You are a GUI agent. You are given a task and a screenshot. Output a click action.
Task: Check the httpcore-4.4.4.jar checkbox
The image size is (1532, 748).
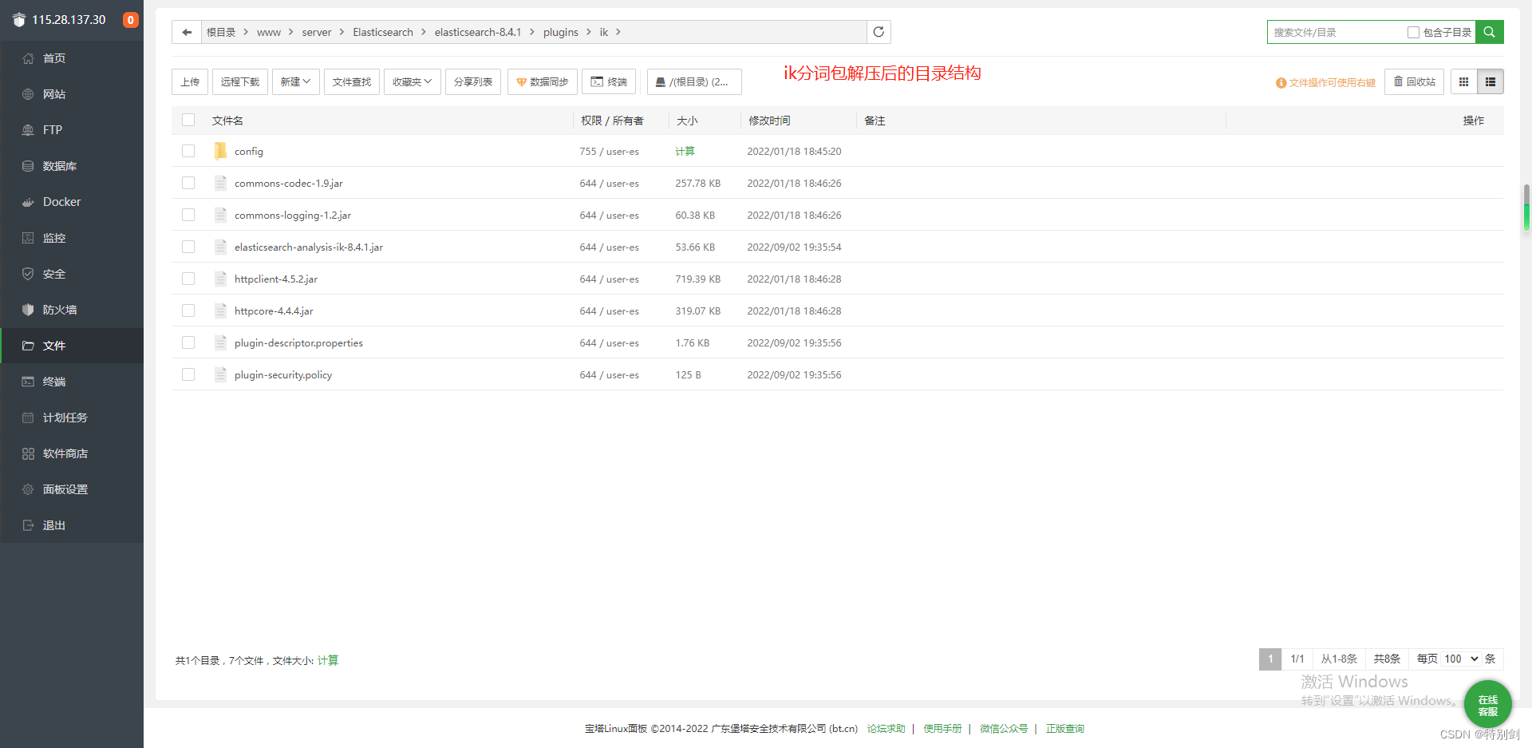point(188,311)
